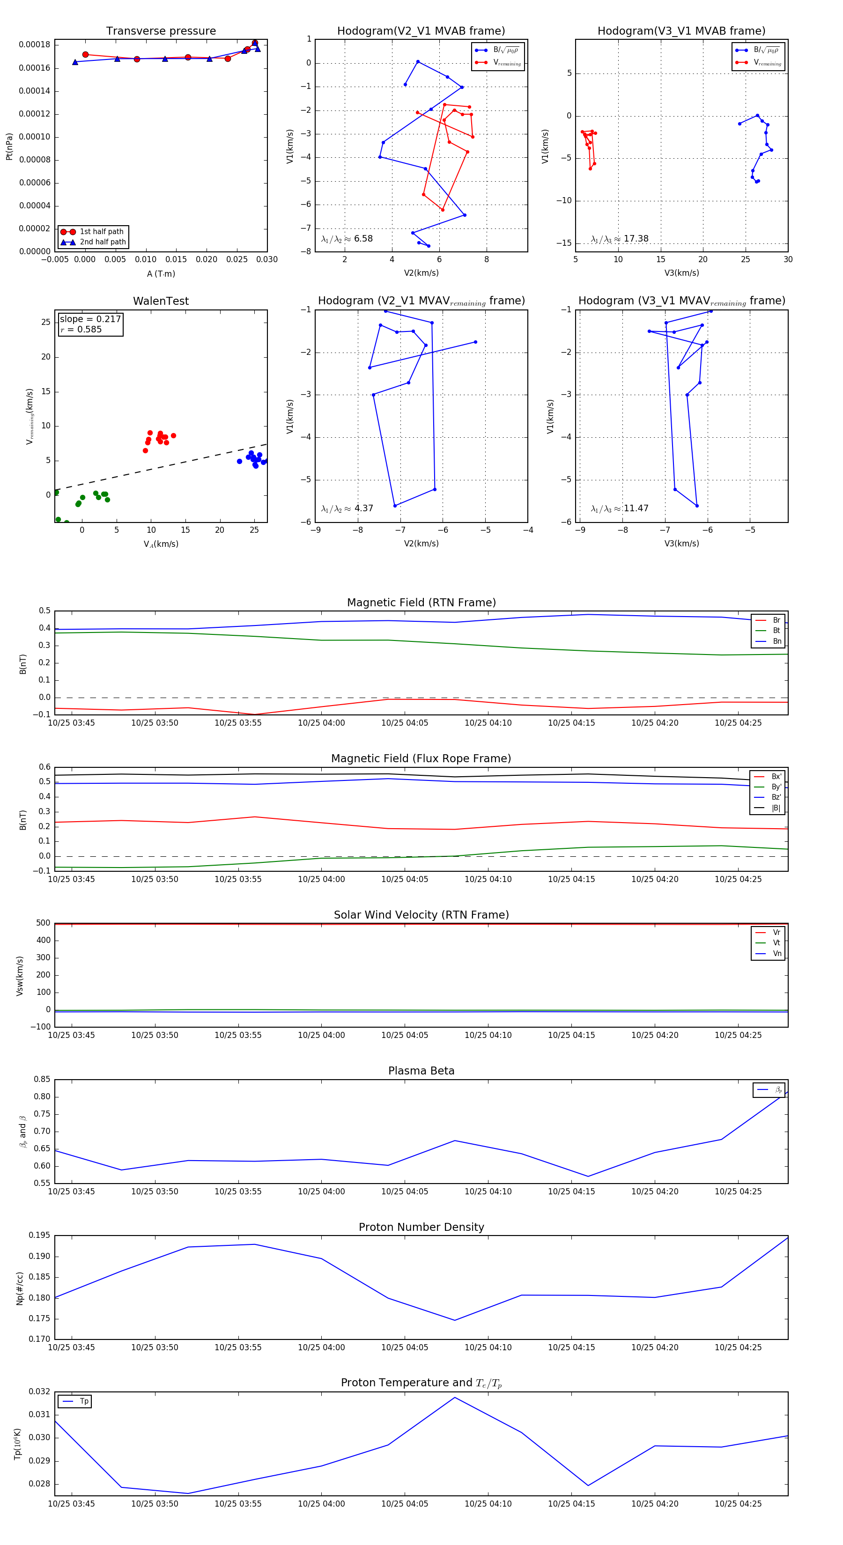The width and height of the screenshot is (843, 1545).
Task: Click the Tp(10^6K) y-axis label
Action: click(x=19, y=1444)
